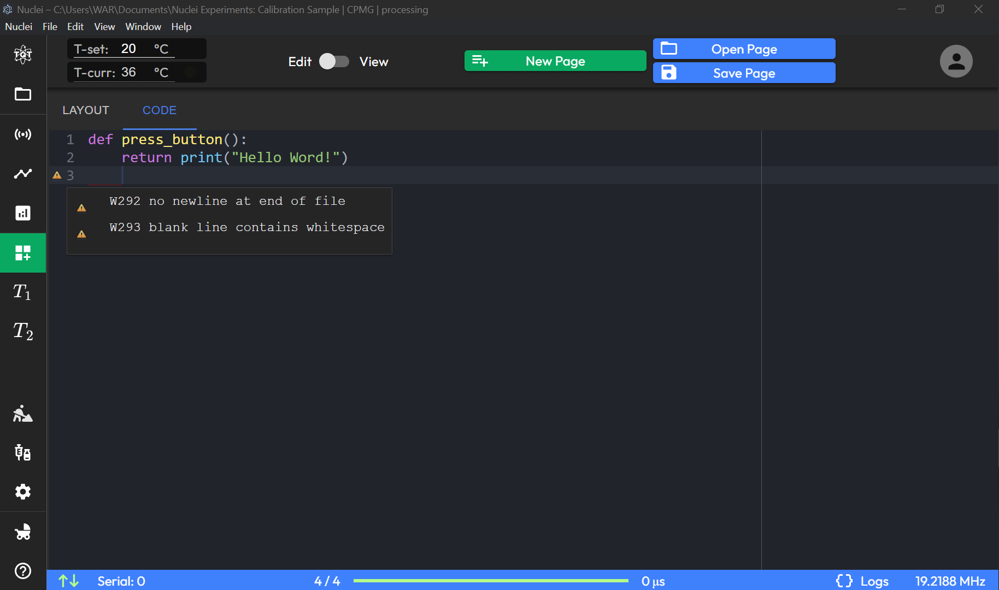Click the user account avatar

pos(956,61)
